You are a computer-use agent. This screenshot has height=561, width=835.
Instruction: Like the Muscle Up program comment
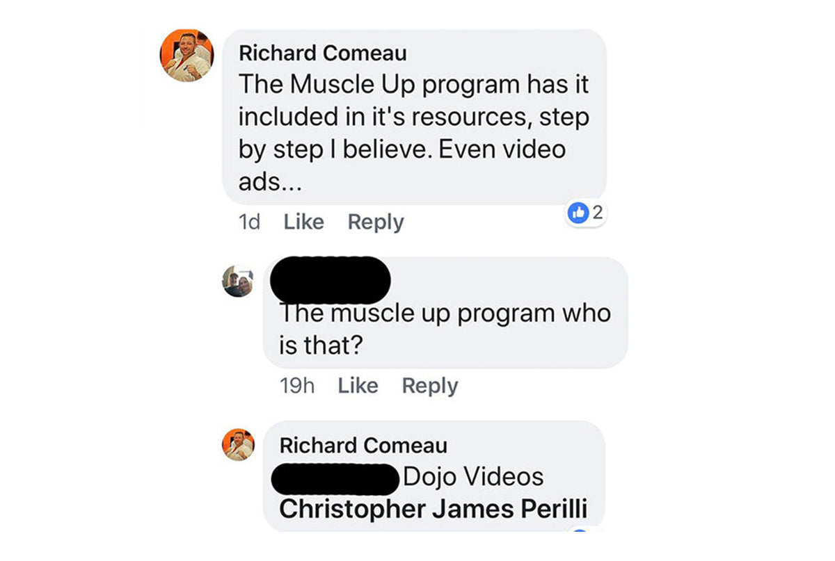[304, 222]
